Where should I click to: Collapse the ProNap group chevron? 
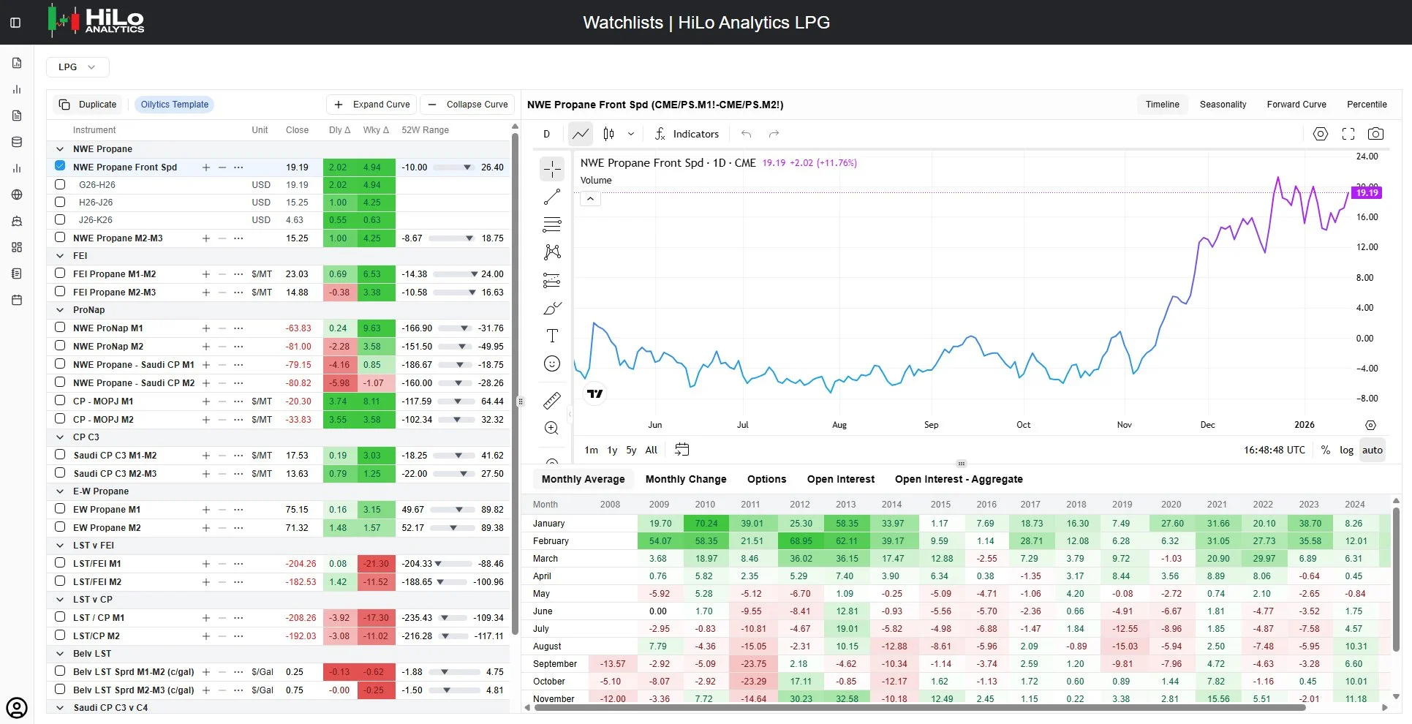tap(60, 310)
